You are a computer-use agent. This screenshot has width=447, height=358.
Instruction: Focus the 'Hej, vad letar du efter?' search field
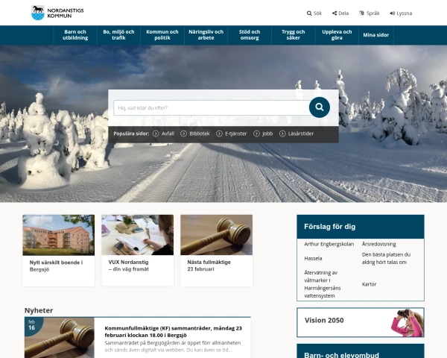(x=212, y=108)
